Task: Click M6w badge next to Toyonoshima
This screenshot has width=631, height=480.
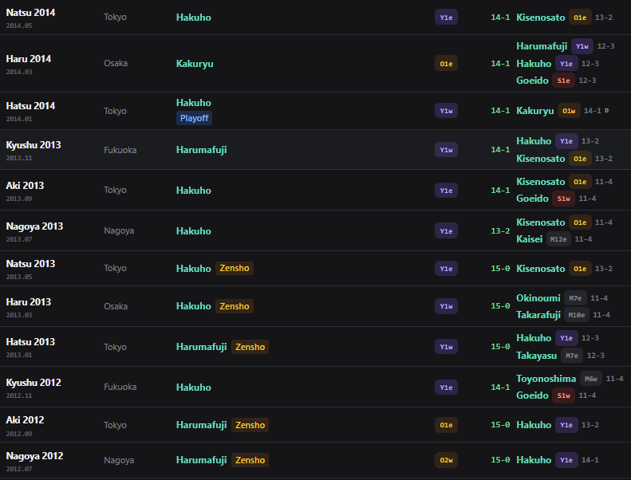Action: (591, 379)
